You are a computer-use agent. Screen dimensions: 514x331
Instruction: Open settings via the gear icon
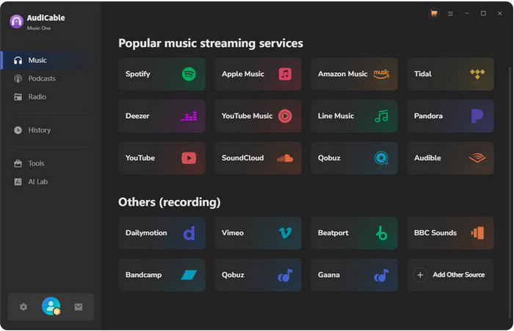click(23, 307)
